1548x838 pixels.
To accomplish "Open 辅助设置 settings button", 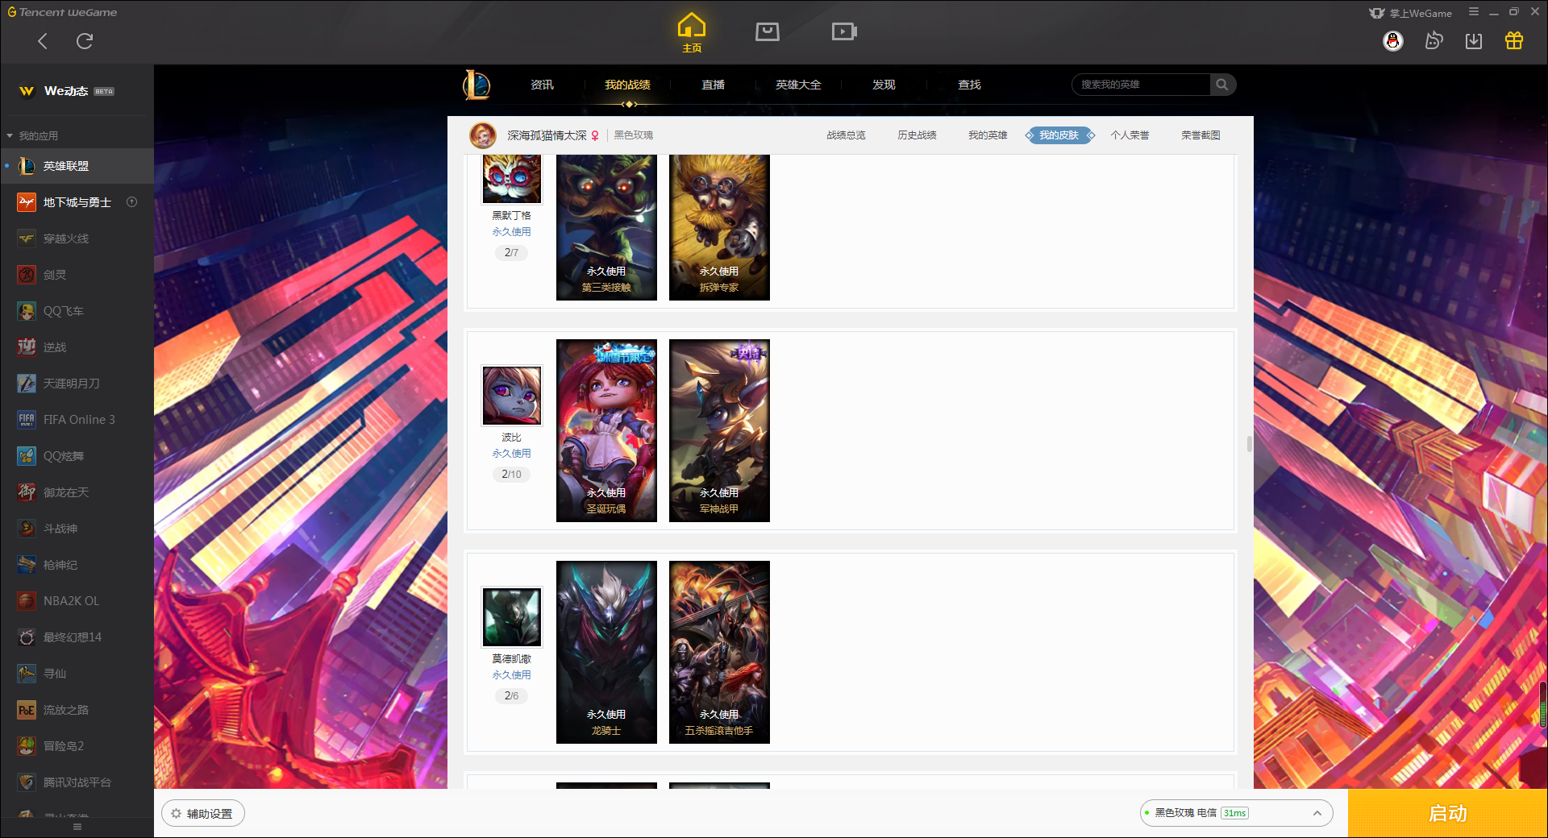I will (203, 814).
